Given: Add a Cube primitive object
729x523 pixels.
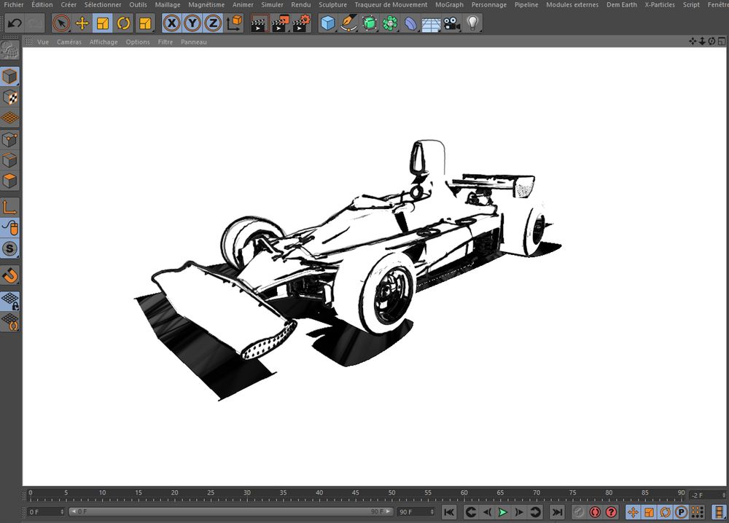Looking at the screenshot, I should pyautogui.click(x=328, y=23).
